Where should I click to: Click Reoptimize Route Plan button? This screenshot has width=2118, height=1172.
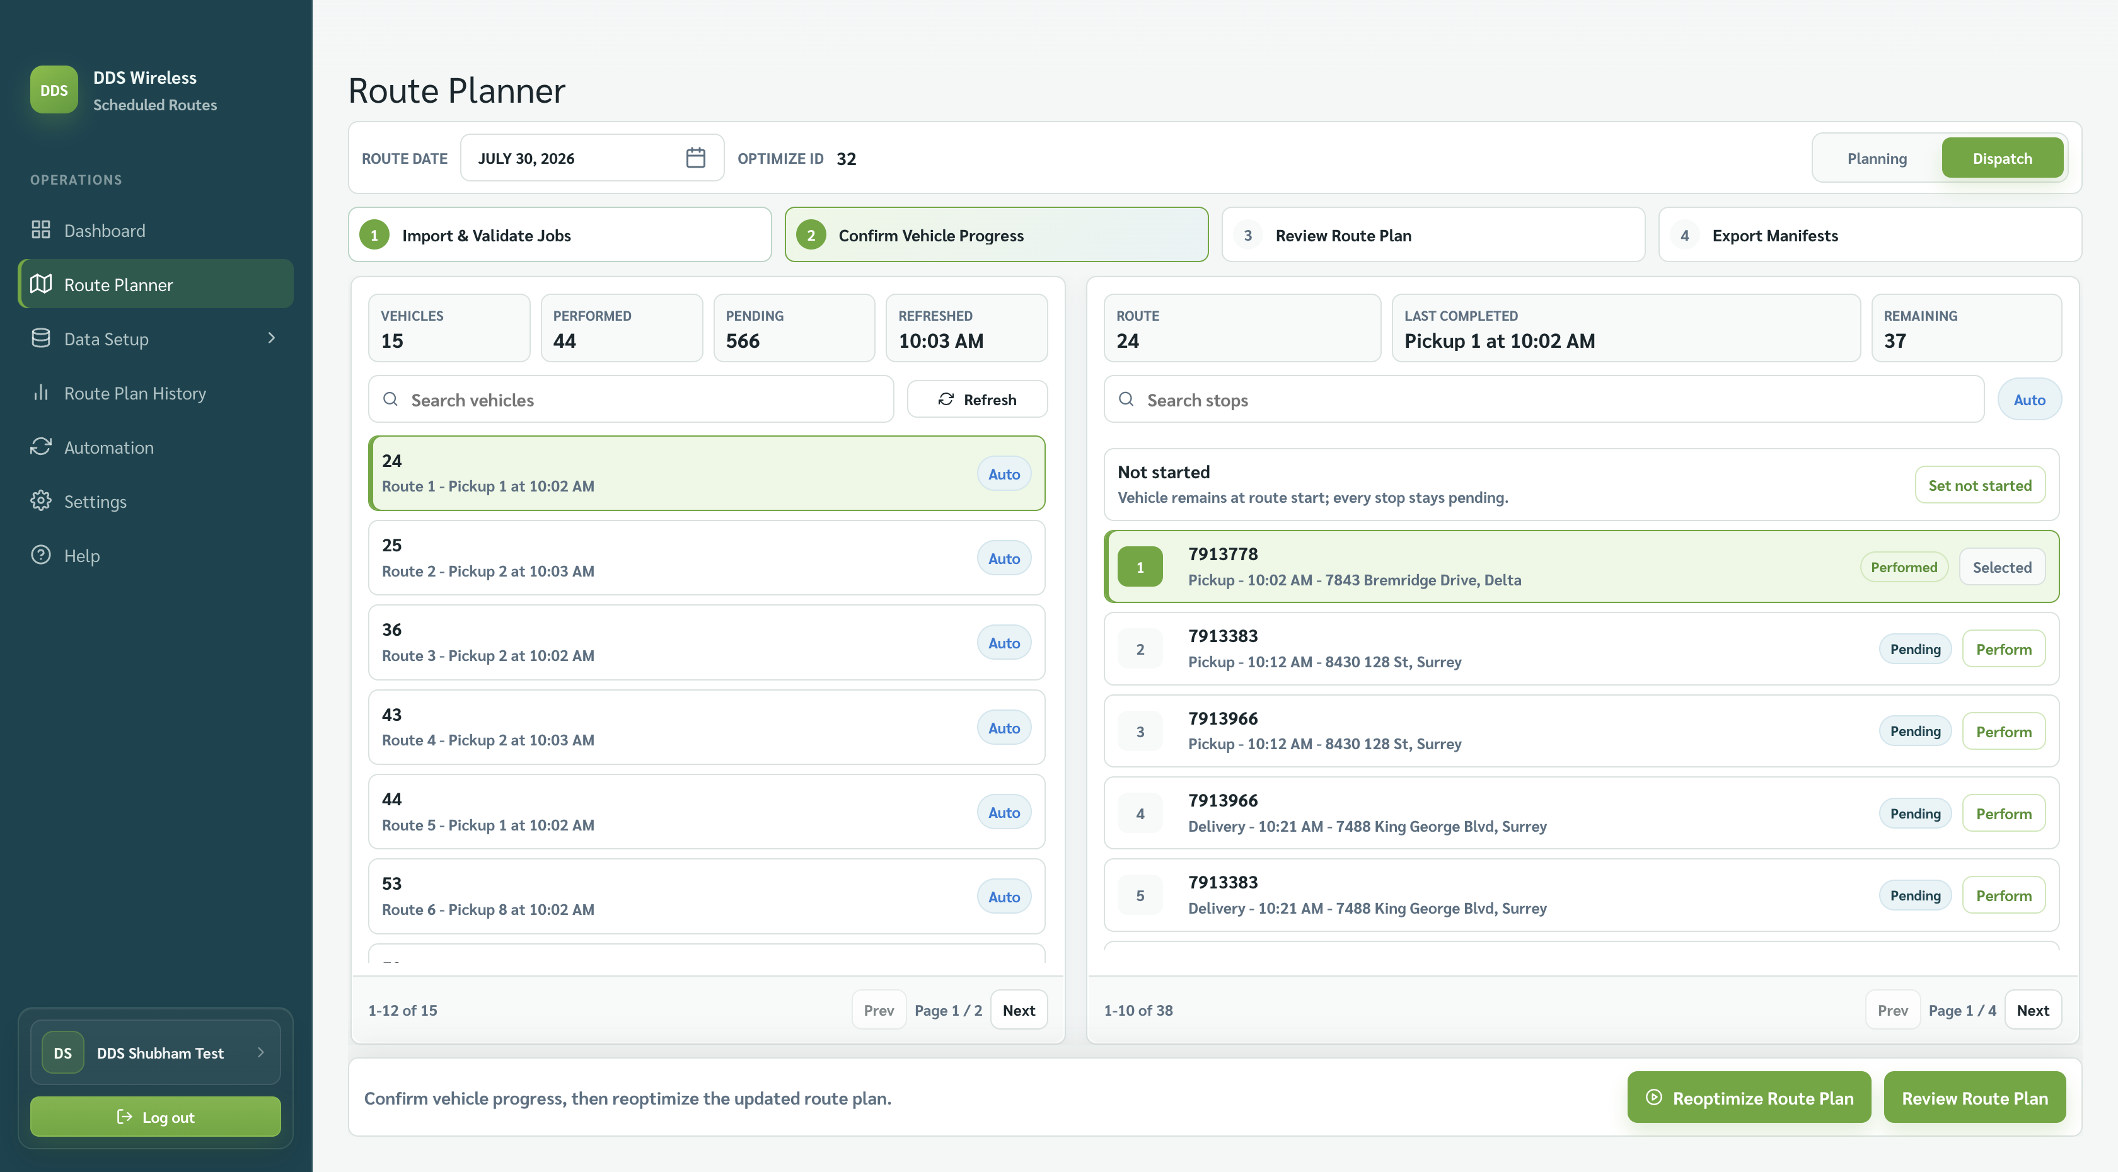tap(1749, 1097)
